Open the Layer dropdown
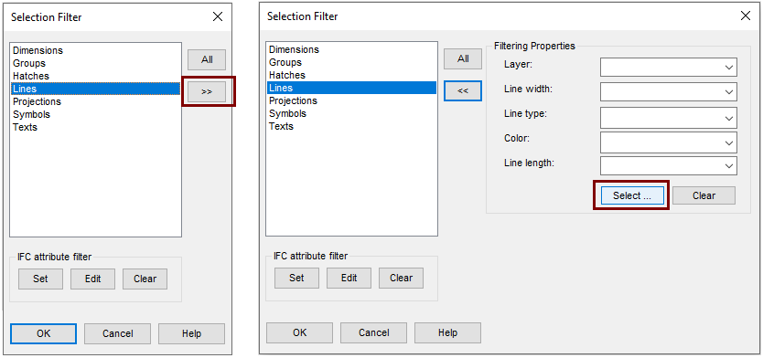This screenshot has width=763, height=358. coord(669,67)
